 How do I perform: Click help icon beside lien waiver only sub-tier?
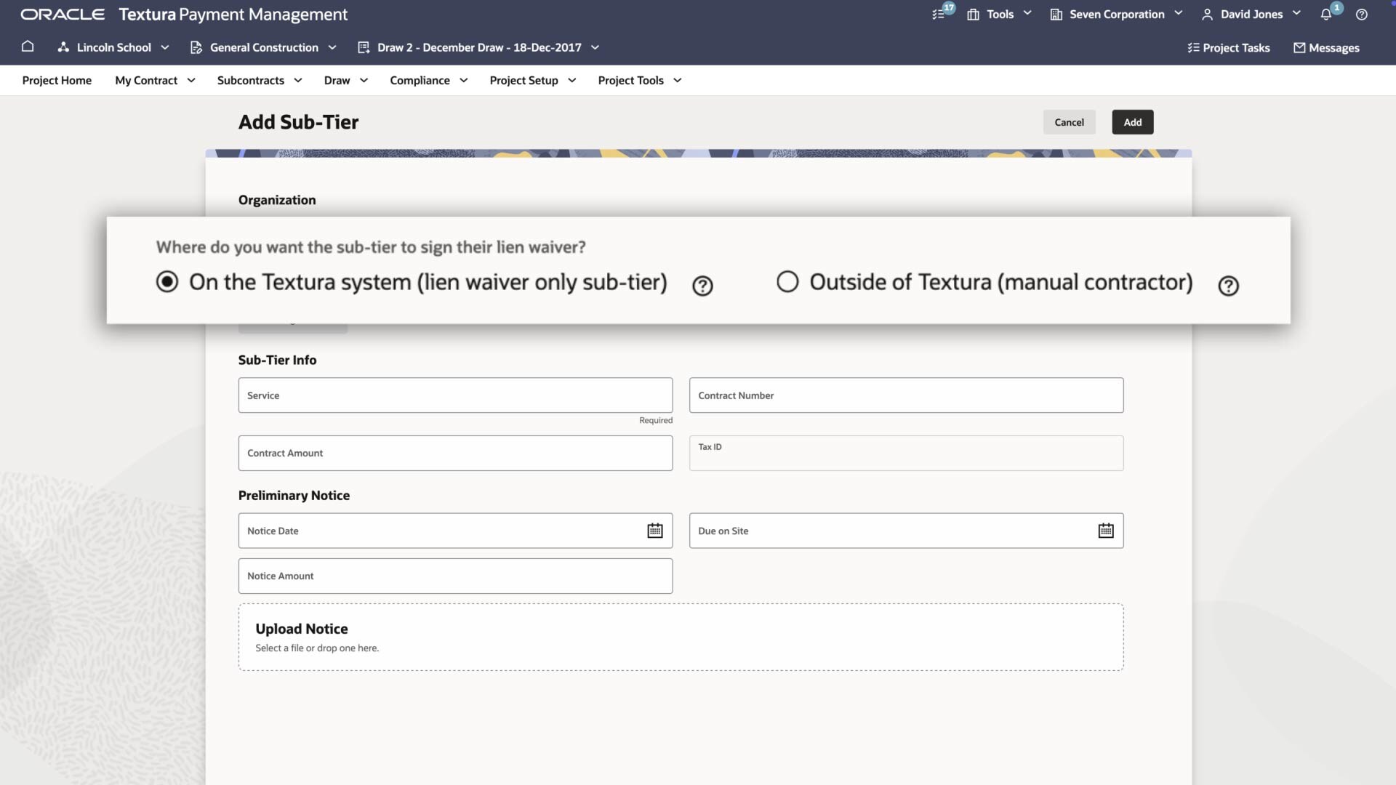[x=702, y=286]
